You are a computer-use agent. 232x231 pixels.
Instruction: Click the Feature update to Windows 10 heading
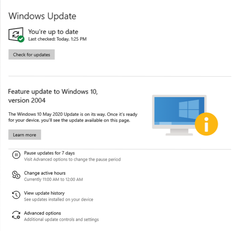(53, 96)
